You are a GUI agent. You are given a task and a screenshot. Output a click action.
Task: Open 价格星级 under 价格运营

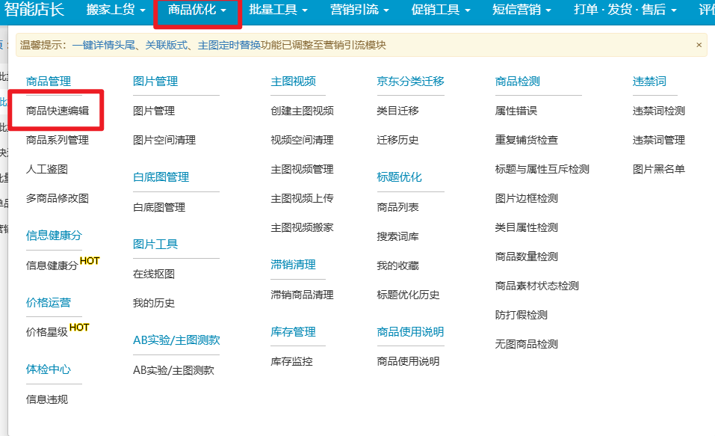tap(46, 332)
